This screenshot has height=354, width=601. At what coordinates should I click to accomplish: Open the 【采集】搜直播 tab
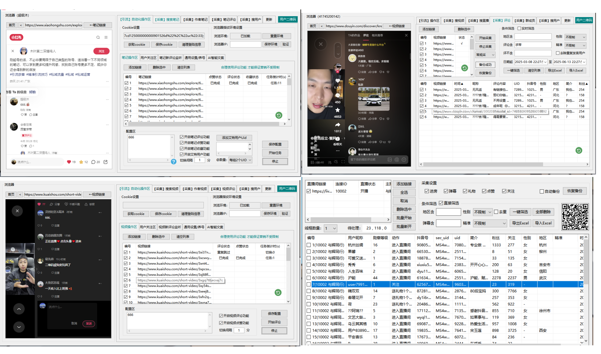(x=478, y=21)
